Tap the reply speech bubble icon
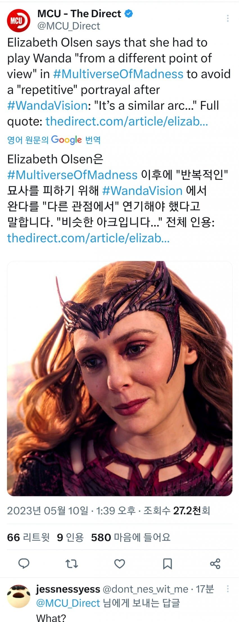Viewport: 239px width, 622px height. point(24,564)
